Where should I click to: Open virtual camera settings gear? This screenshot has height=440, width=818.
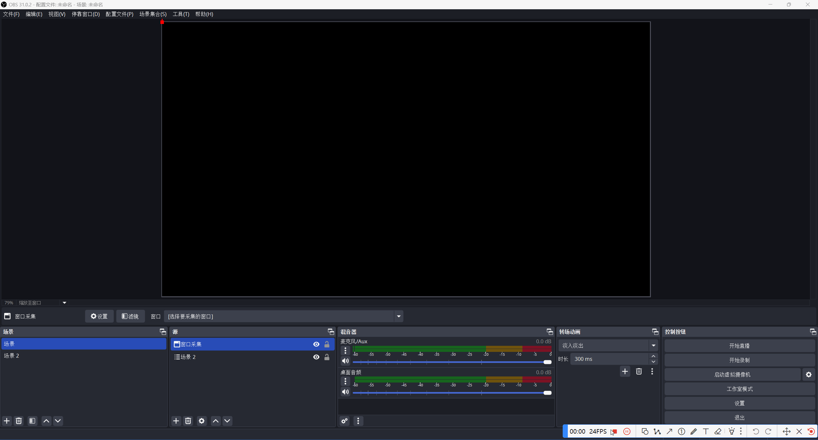pos(809,375)
